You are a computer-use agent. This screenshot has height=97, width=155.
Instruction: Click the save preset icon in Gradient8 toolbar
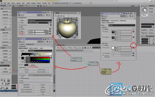coord(41,41)
